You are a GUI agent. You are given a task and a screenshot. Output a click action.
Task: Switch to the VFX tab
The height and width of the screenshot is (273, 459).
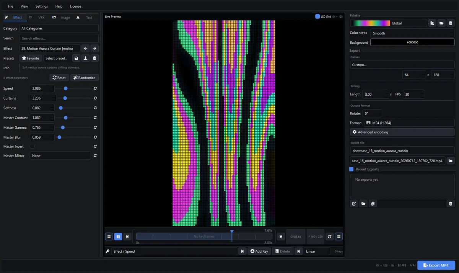tap(41, 17)
